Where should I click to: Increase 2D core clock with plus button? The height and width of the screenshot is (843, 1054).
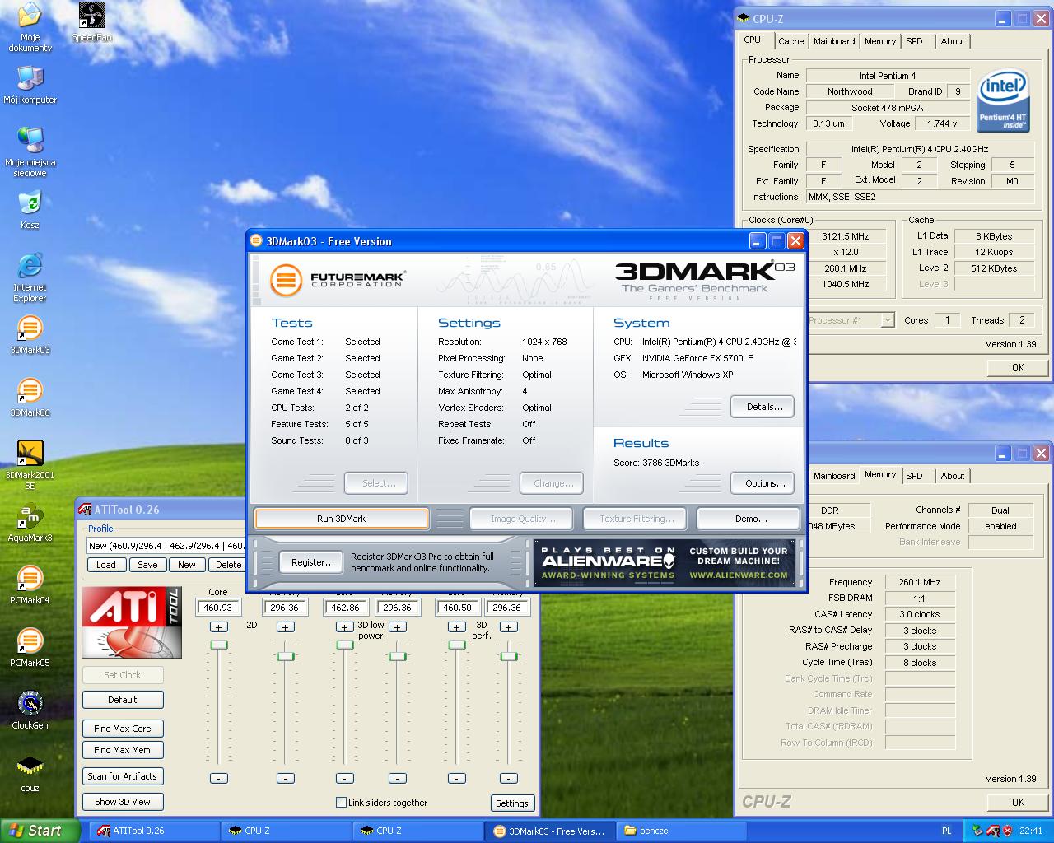pyautogui.click(x=218, y=627)
